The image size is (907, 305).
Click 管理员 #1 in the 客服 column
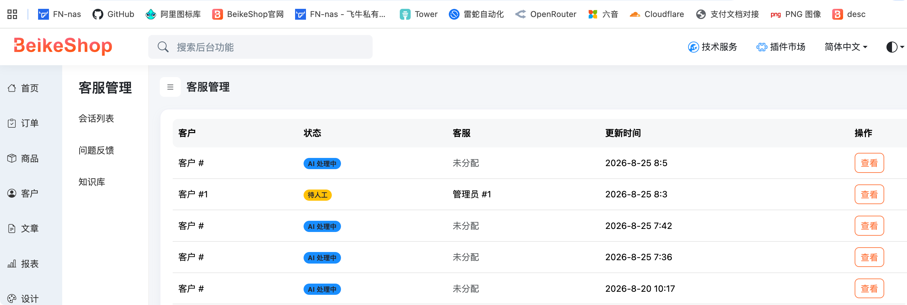tap(472, 194)
